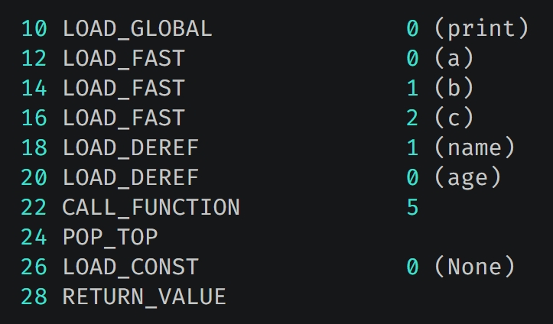553x324 pixels.
Task: Select the (c) argument name
Action: 454,117
